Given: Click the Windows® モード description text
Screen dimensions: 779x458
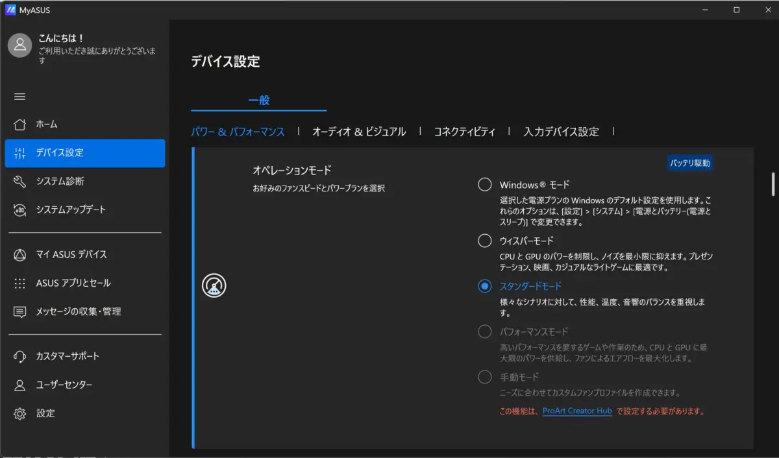Looking at the screenshot, I should [606, 211].
